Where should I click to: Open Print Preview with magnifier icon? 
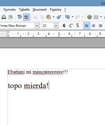coord(11,17)
